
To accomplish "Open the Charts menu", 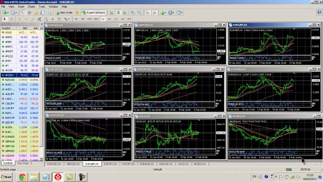I will pos(32,7).
